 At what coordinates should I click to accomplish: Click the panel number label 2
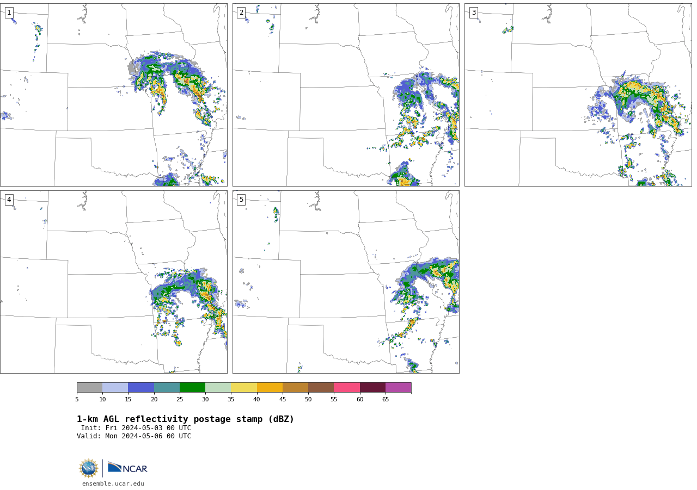pyautogui.click(x=241, y=13)
